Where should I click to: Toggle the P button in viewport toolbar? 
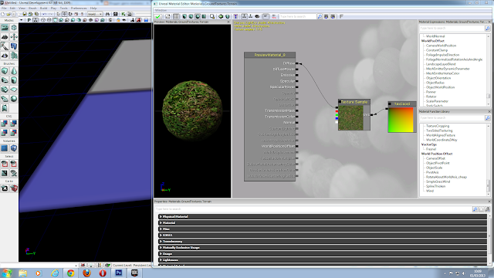tap(29, 20)
